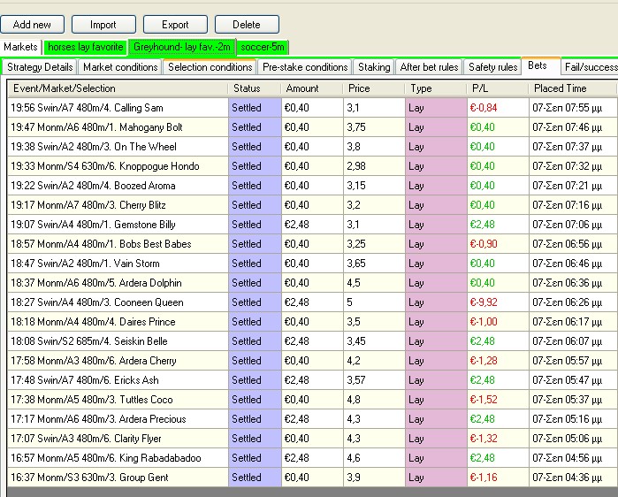This screenshot has width=618, height=497.
Task: Select the Daires Prince bet row
Action: (313, 322)
